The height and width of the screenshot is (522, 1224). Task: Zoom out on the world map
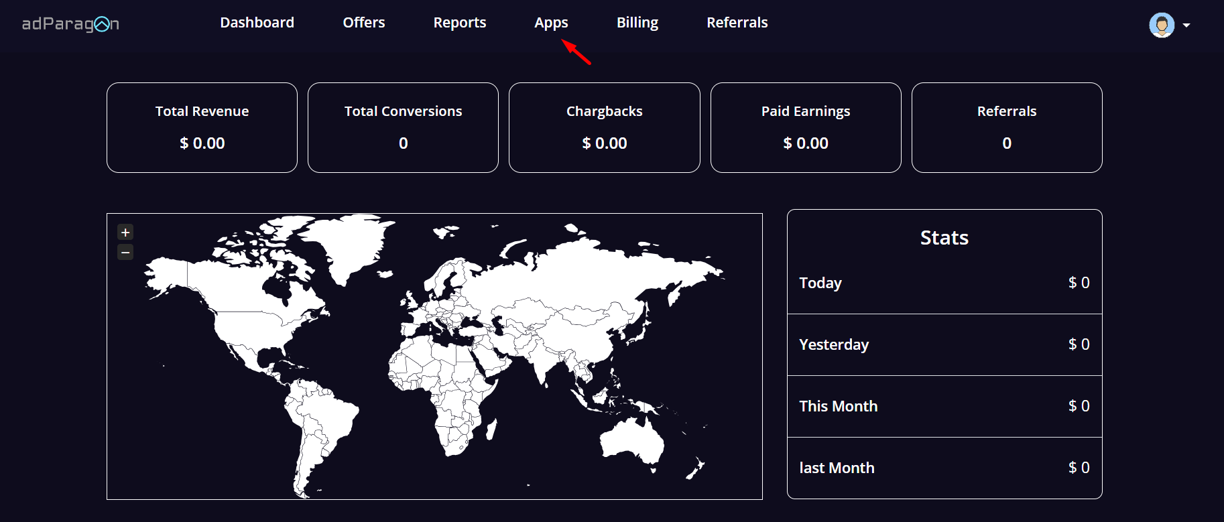click(x=125, y=253)
